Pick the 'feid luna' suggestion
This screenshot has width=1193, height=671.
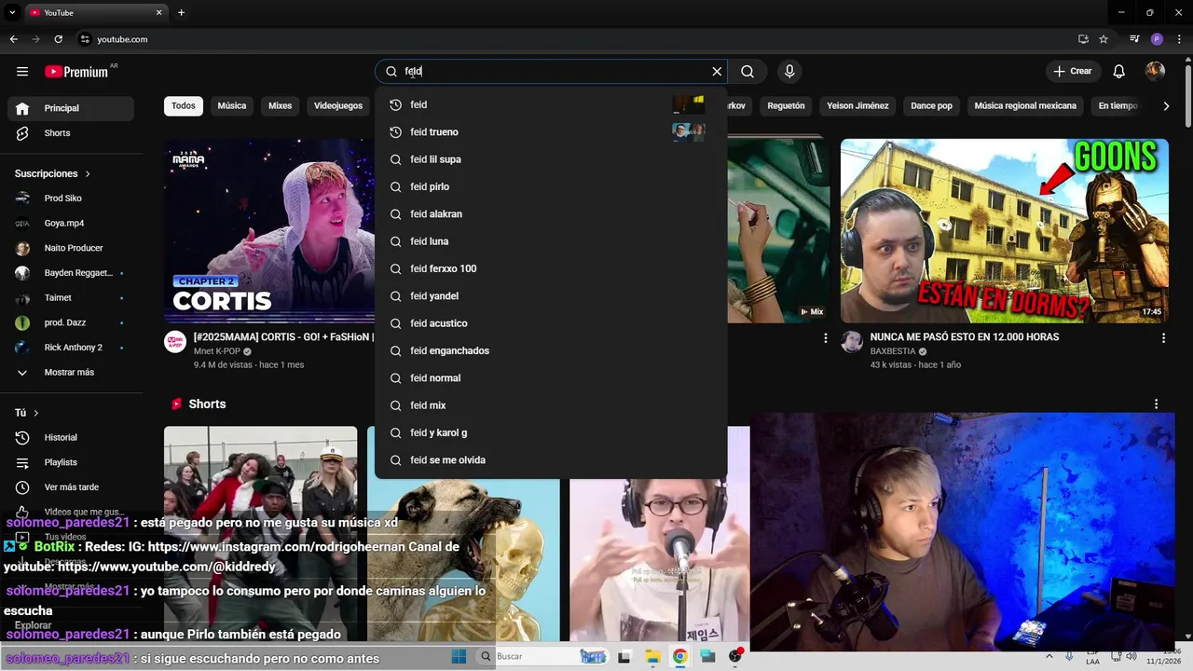click(550, 241)
